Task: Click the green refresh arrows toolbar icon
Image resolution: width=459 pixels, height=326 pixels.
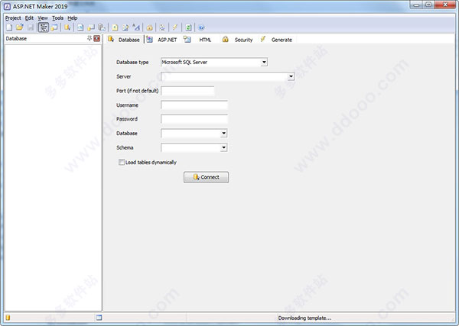Action: (188, 27)
